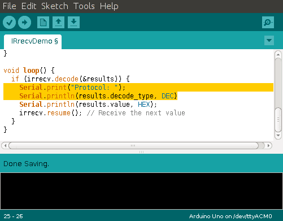Save the sketch with the down-arrow icon

click(73, 23)
